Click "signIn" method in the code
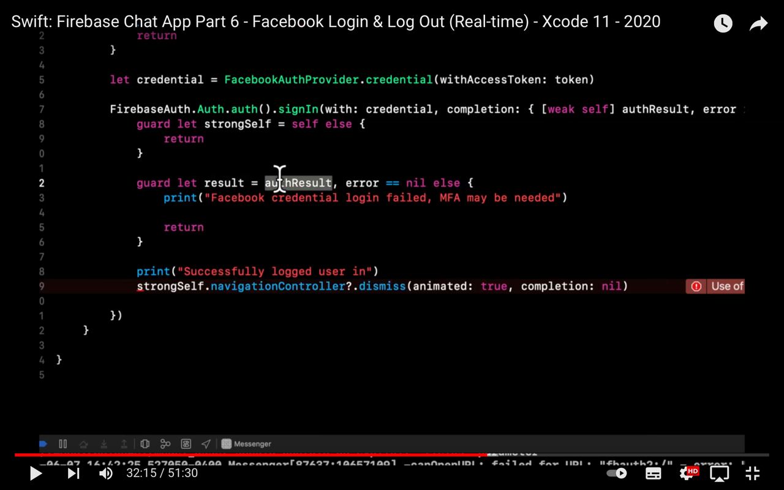 298,109
